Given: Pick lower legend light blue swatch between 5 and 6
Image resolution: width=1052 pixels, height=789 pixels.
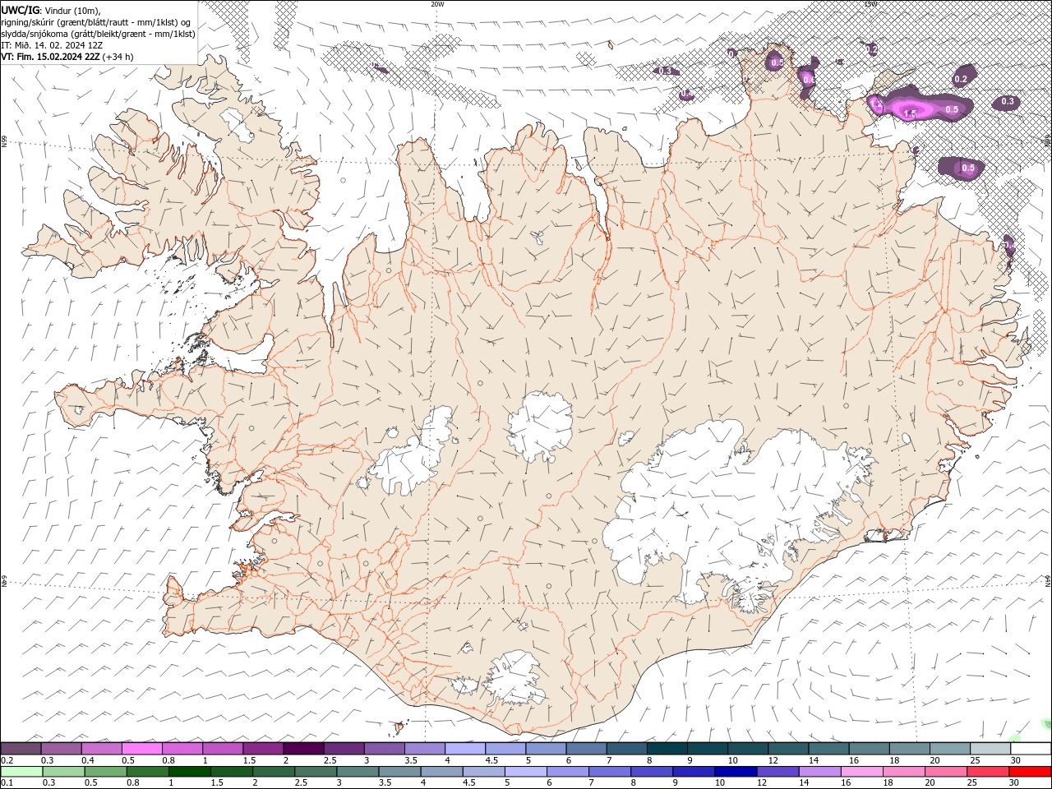Looking at the screenshot, I should pos(526,772).
